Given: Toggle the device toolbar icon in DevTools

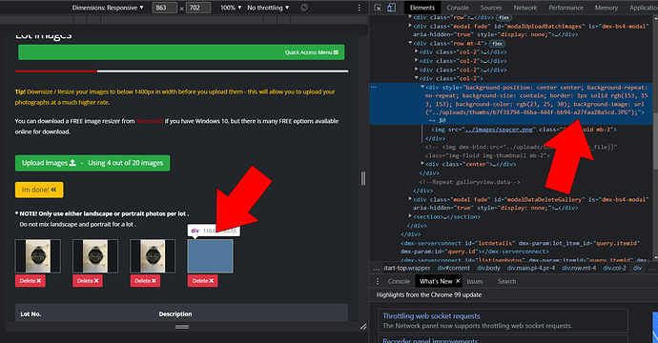Looking at the screenshot, I should (391, 8).
